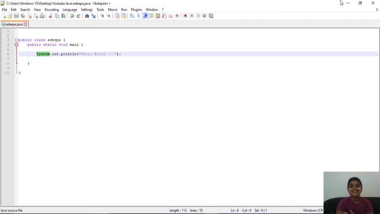Click the Folder as Workspace icon

pyautogui.click(x=170, y=16)
